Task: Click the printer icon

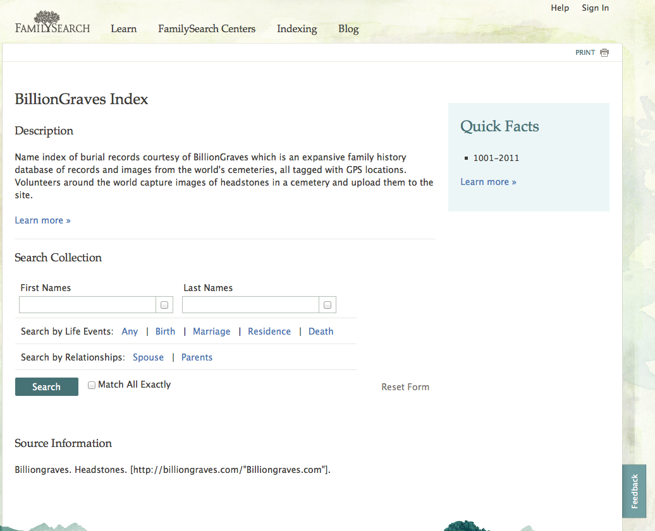Action: 604,52
